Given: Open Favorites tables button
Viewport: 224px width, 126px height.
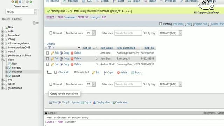Looking at the screenshot, I should pos(17,19).
